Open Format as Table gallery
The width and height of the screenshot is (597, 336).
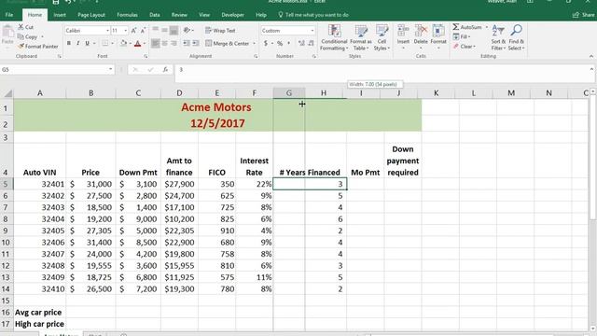(360, 37)
